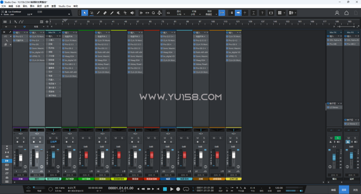
Task: Open the user account profile icon
Action: [x=337, y=13]
